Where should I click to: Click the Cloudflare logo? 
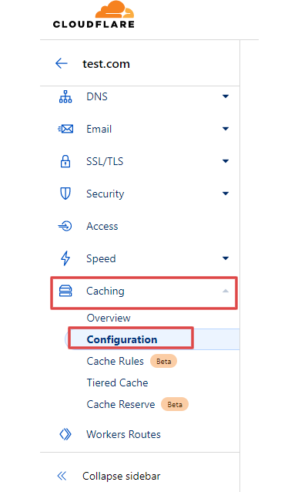click(x=94, y=15)
